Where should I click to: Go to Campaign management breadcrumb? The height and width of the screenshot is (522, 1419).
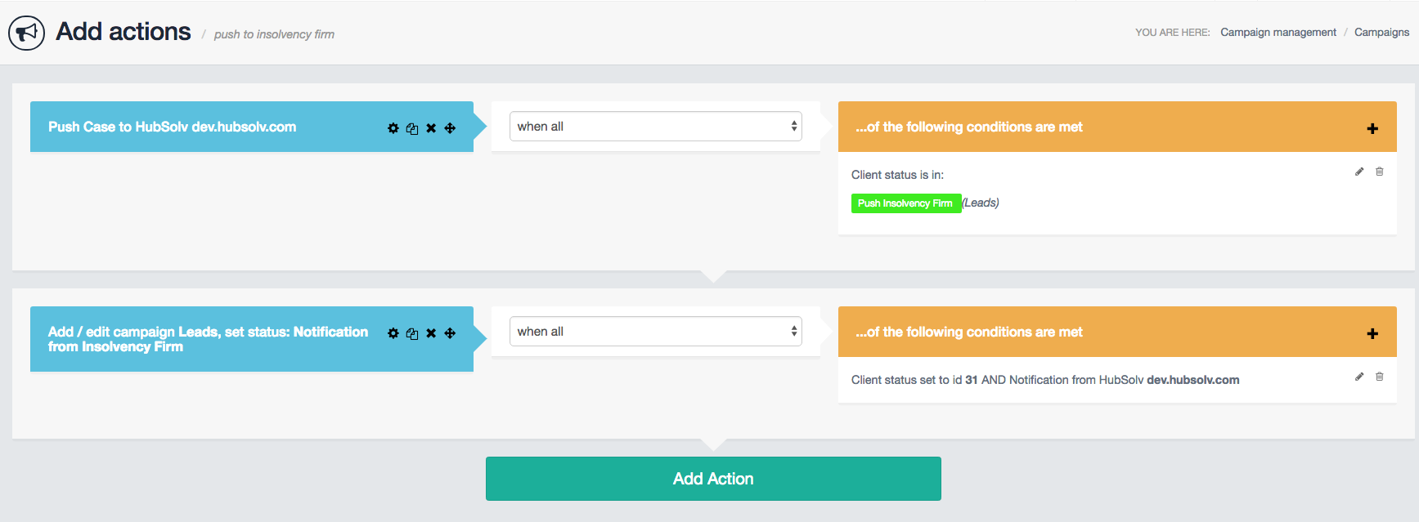(1278, 33)
